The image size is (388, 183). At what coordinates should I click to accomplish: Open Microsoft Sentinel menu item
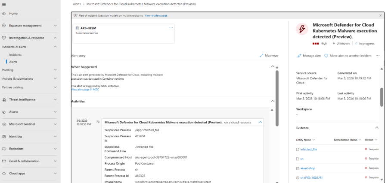tap(22, 124)
